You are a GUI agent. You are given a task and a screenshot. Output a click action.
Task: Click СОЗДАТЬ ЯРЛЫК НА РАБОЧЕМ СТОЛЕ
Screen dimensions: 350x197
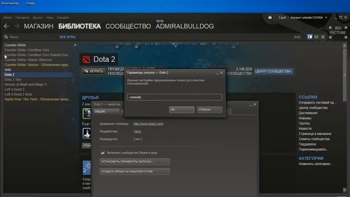(x=135, y=171)
